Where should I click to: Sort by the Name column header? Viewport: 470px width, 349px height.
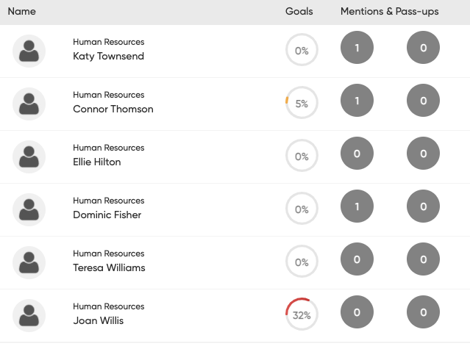21,12
